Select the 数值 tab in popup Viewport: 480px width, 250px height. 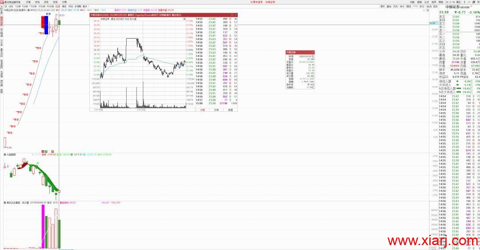point(230,110)
